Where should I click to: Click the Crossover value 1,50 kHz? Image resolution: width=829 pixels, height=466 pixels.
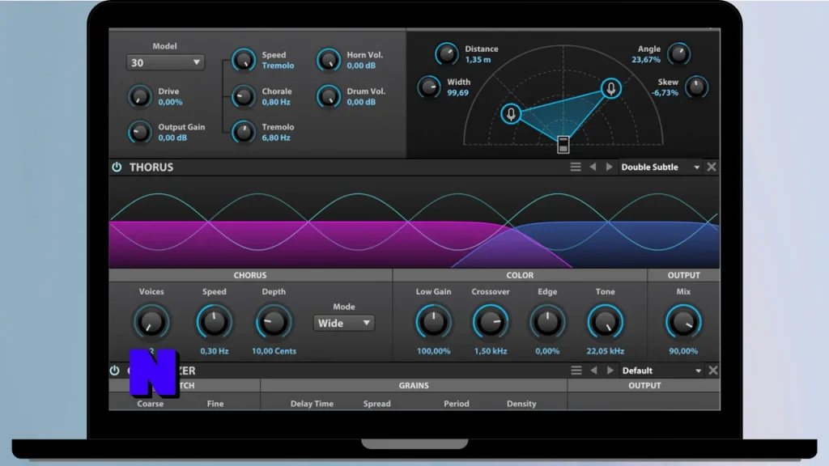click(491, 351)
